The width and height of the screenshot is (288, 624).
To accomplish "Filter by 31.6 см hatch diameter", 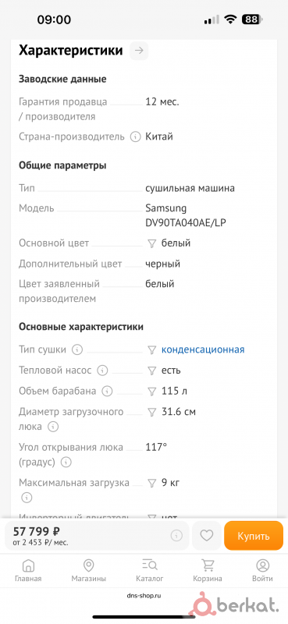I will click(x=151, y=413).
